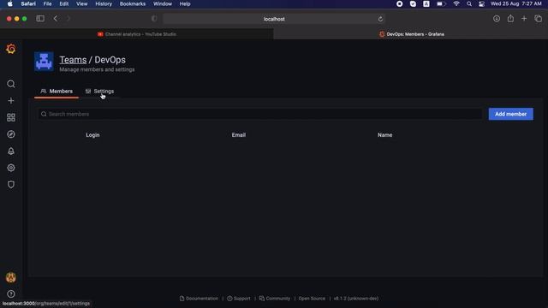Viewport: 548px width, 308px height.
Task: Select DevOps Members Grafana browser tab
Action: (411, 34)
